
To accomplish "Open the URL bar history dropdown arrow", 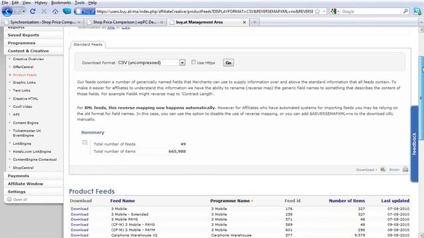I will tap(324, 11).
